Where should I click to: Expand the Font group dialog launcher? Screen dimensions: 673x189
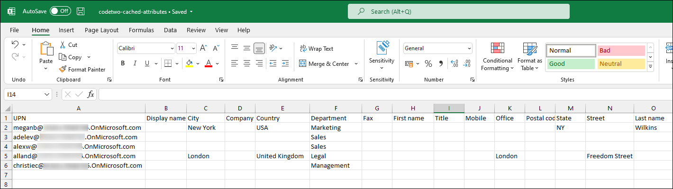coord(222,80)
